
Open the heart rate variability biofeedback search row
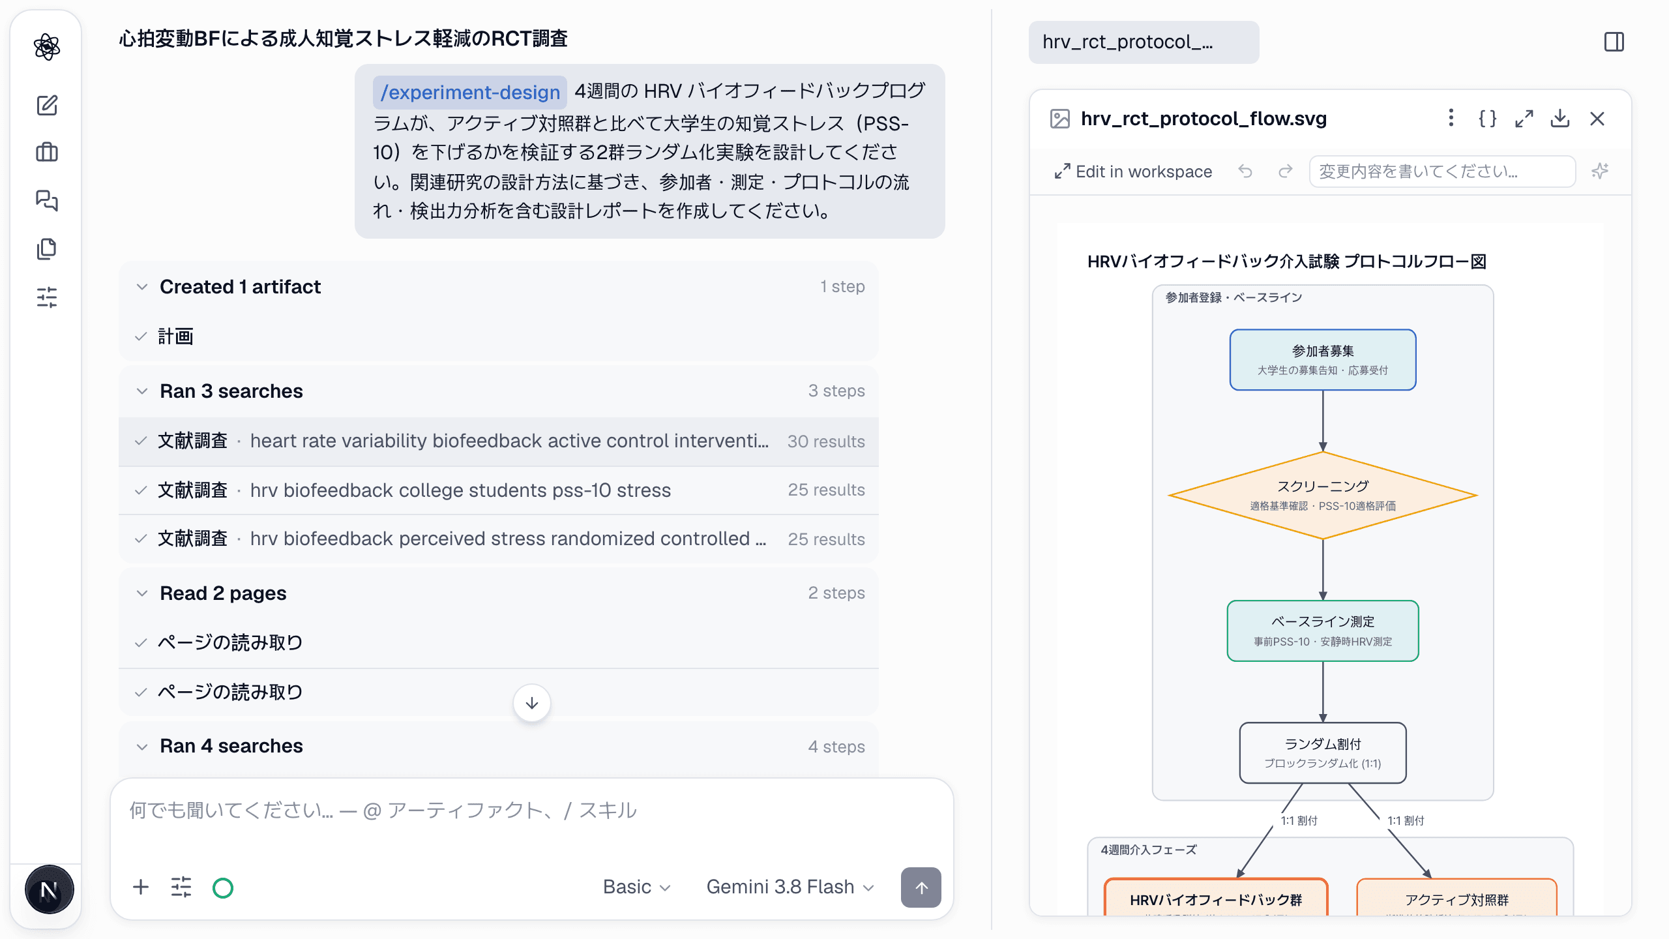(498, 441)
